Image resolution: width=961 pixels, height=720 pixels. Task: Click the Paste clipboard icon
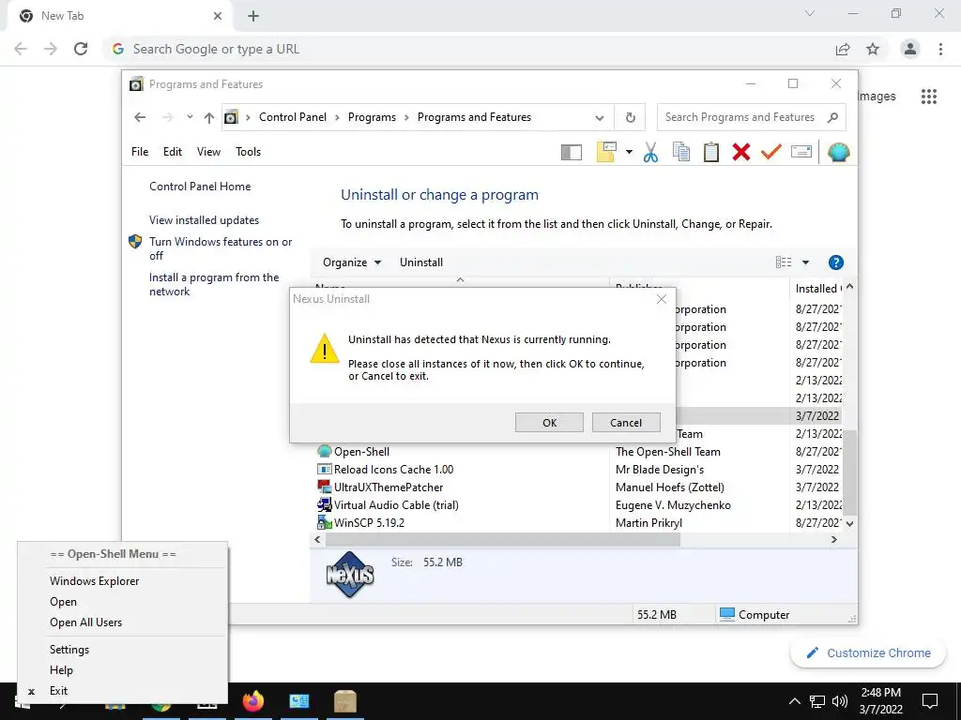pyautogui.click(x=711, y=152)
